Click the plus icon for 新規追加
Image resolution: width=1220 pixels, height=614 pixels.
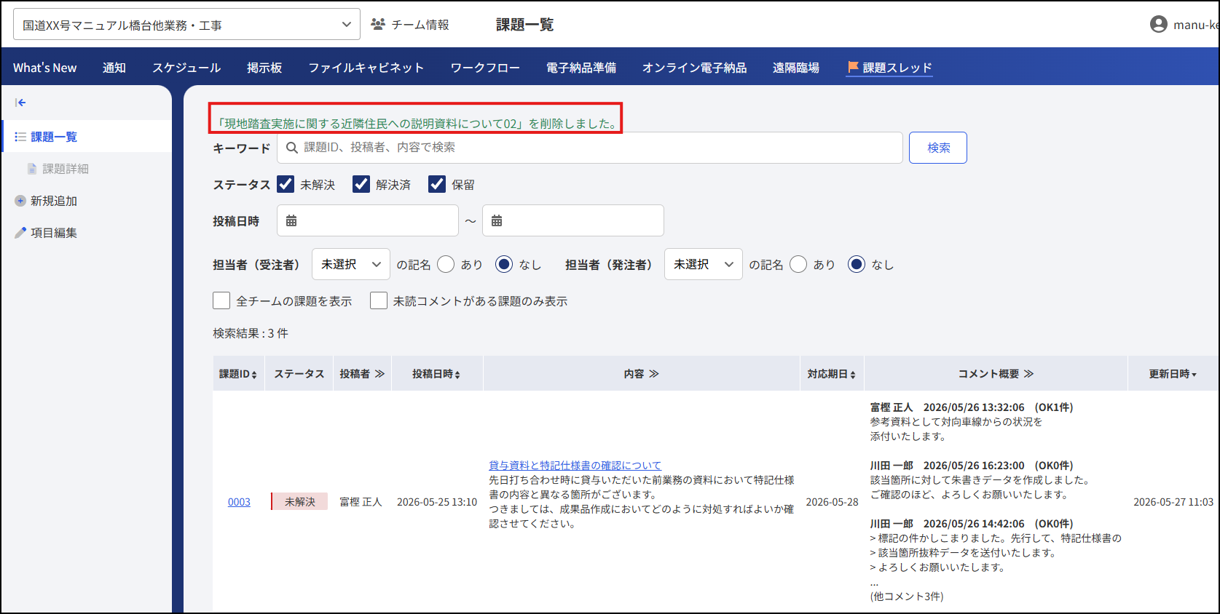20,201
